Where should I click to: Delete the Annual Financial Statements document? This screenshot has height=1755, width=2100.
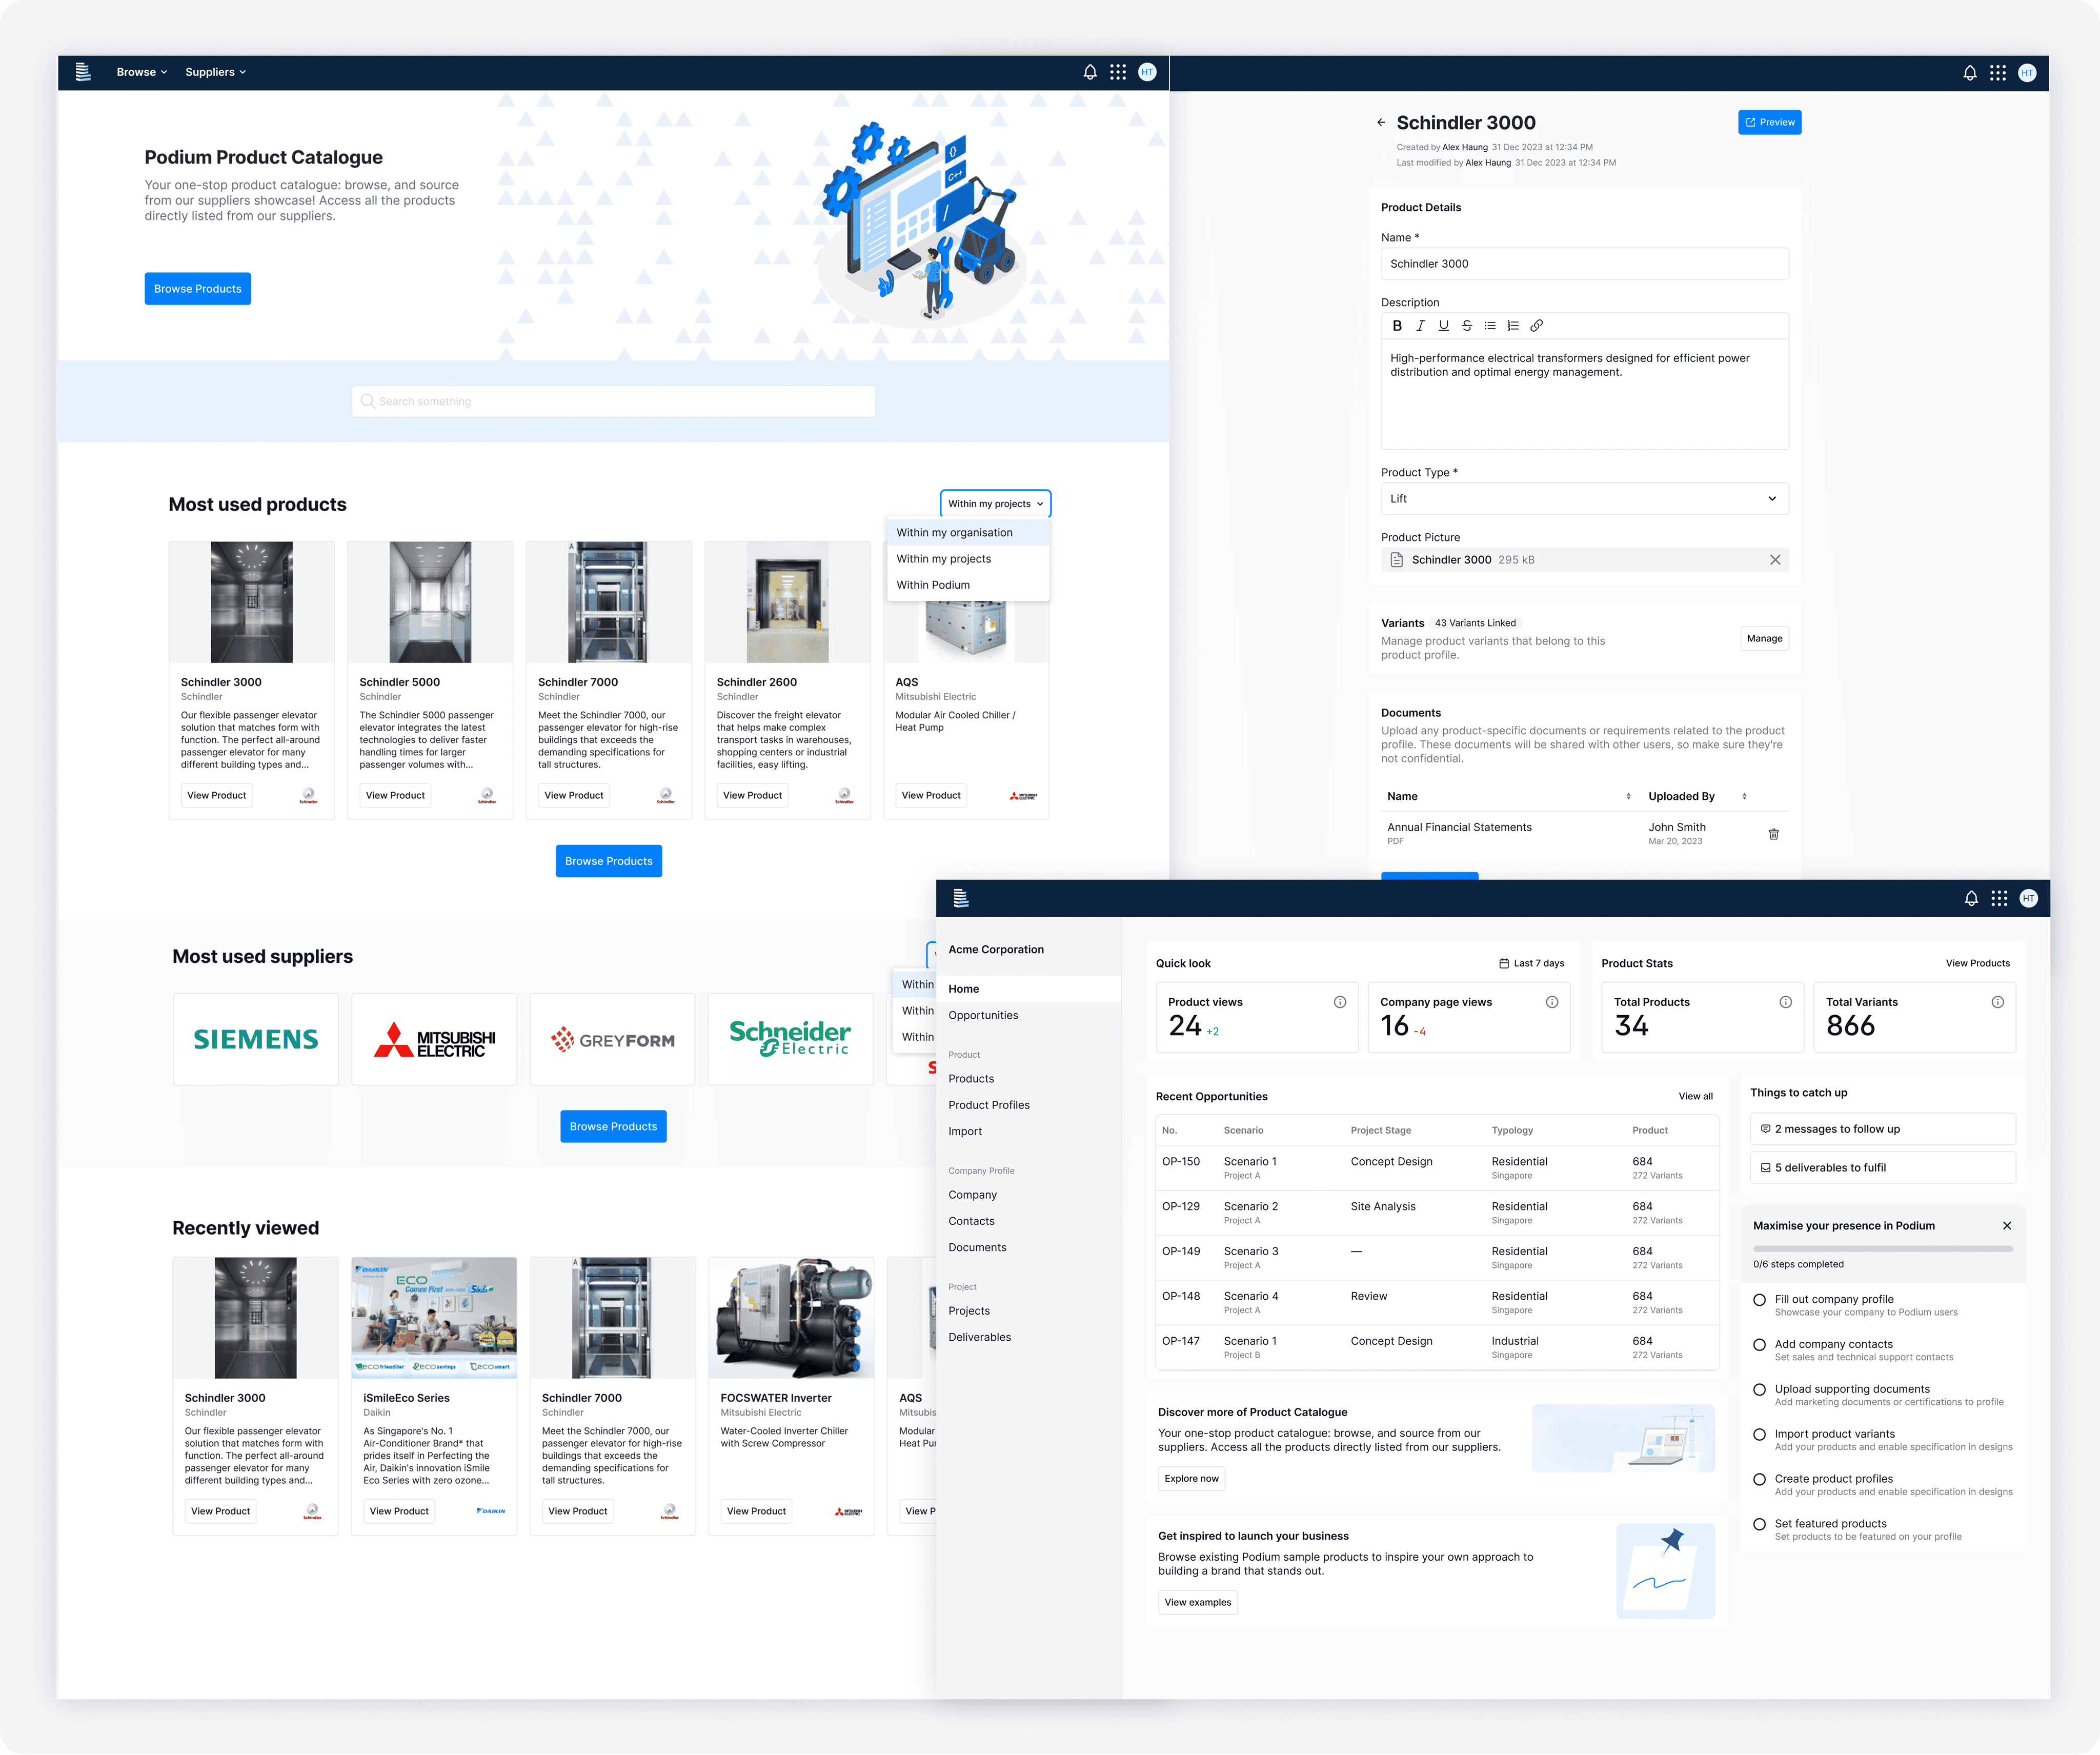pos(1773,834)
